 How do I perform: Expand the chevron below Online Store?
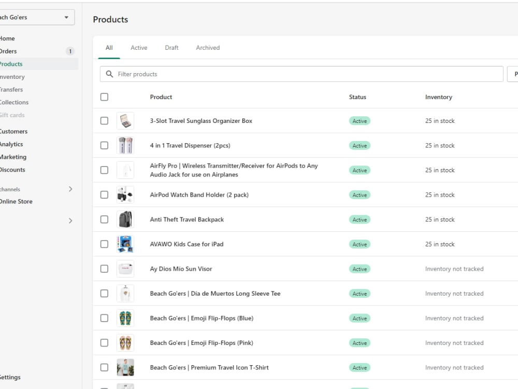(x=70, y=220)
